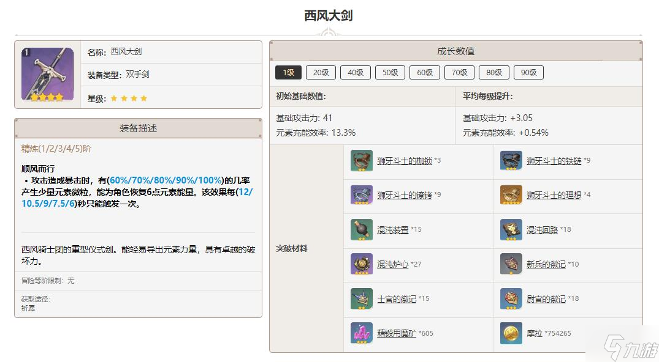Open the 狮牙斗士的镣铐 link
659x362 pixels.
[405, 195]
